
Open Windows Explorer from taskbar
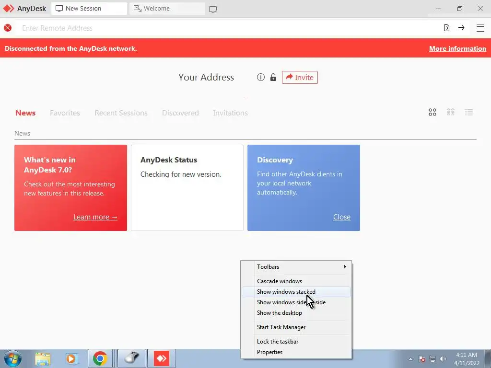pos(43,358)
